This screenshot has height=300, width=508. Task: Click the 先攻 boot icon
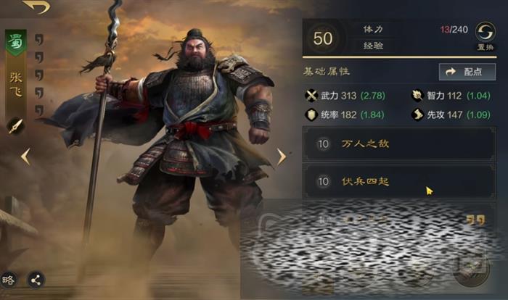[417, 114]
